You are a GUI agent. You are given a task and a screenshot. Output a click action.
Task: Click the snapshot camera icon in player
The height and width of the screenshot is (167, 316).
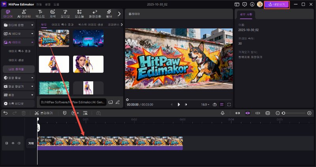pyautogui.click(x=214, y=105)
